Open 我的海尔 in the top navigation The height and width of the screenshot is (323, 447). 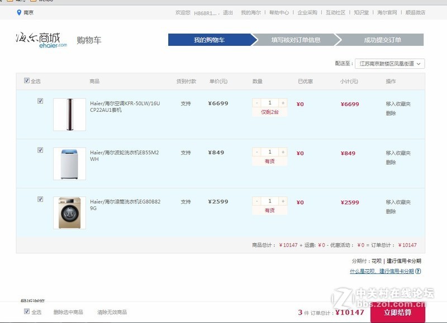(x=251, y=12)
